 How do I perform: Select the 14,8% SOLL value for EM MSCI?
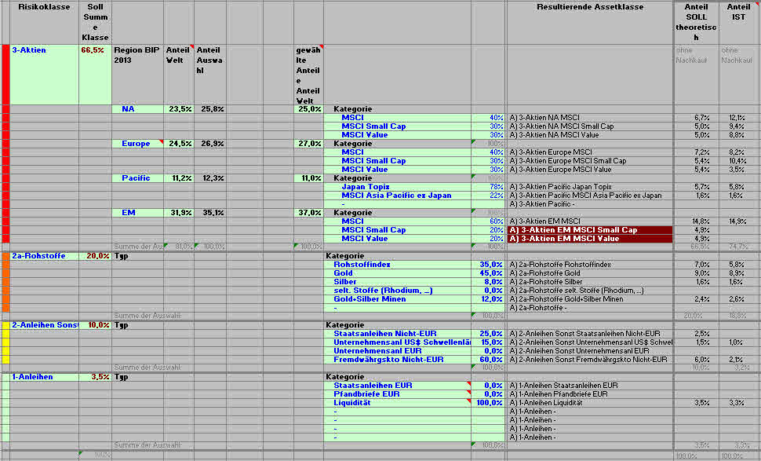(x=696, y=221)
